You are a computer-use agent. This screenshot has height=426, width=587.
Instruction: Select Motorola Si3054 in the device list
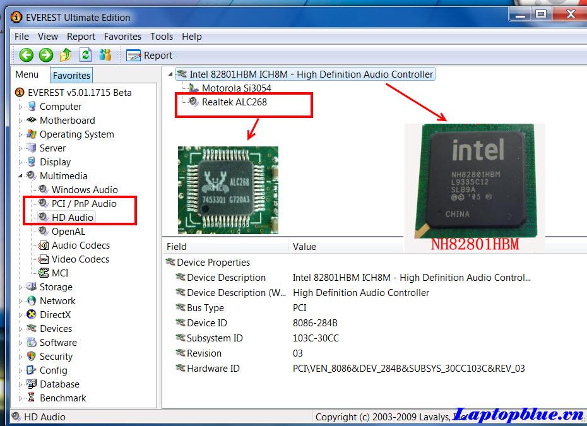point(237,88)
